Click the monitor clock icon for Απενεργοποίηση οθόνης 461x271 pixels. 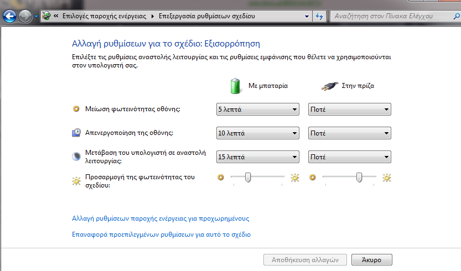[x=76, y=133]
